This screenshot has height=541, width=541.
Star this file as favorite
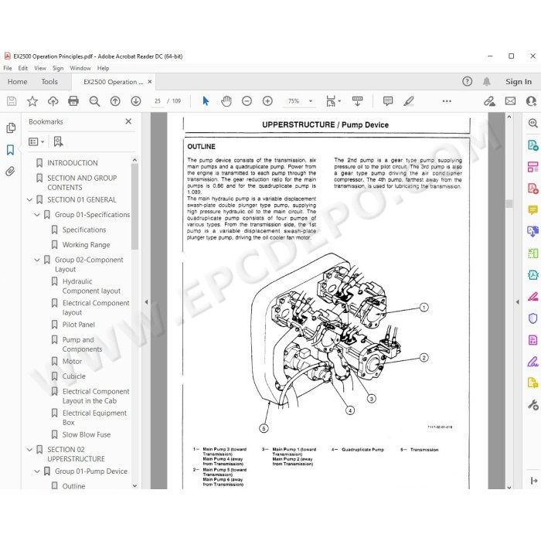pyautogui.click(x=32, y=101)
